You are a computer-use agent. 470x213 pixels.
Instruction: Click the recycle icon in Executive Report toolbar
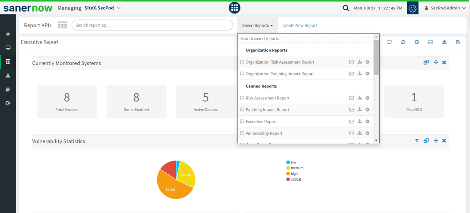(x=417, y=42)
